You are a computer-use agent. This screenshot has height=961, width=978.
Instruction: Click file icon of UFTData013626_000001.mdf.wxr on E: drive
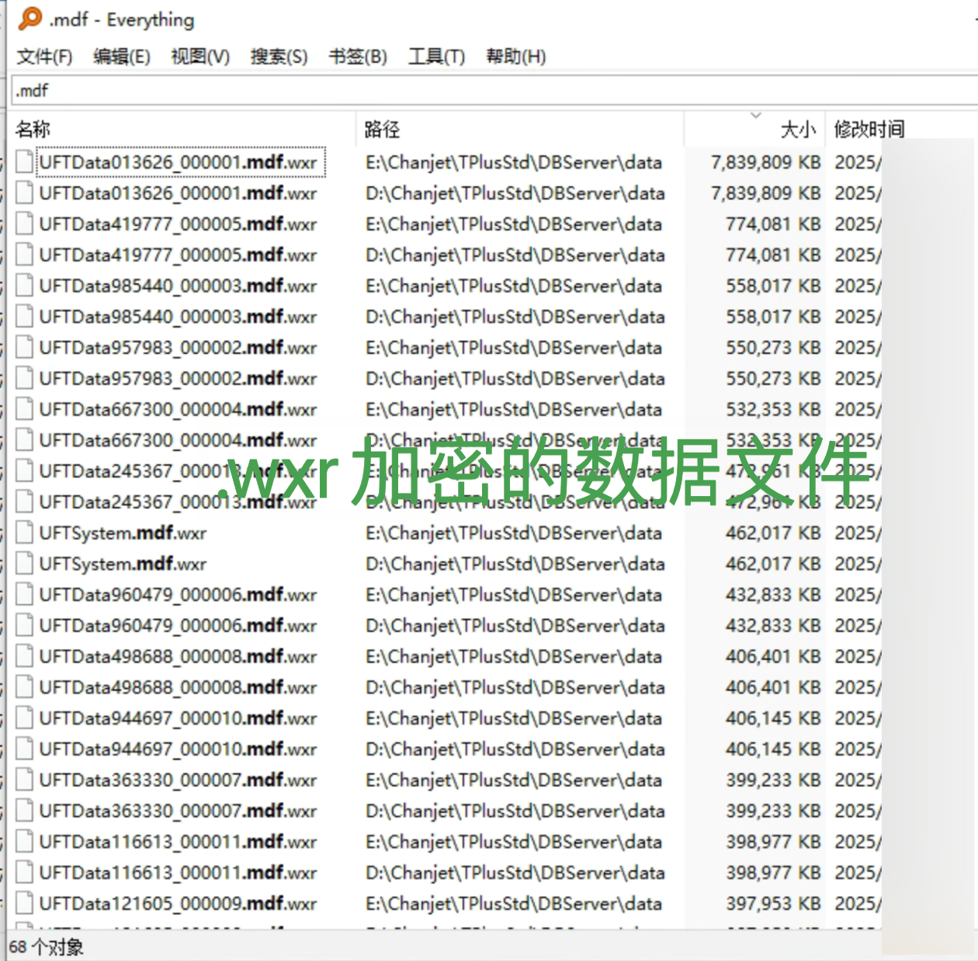click(x=25, y=162)
